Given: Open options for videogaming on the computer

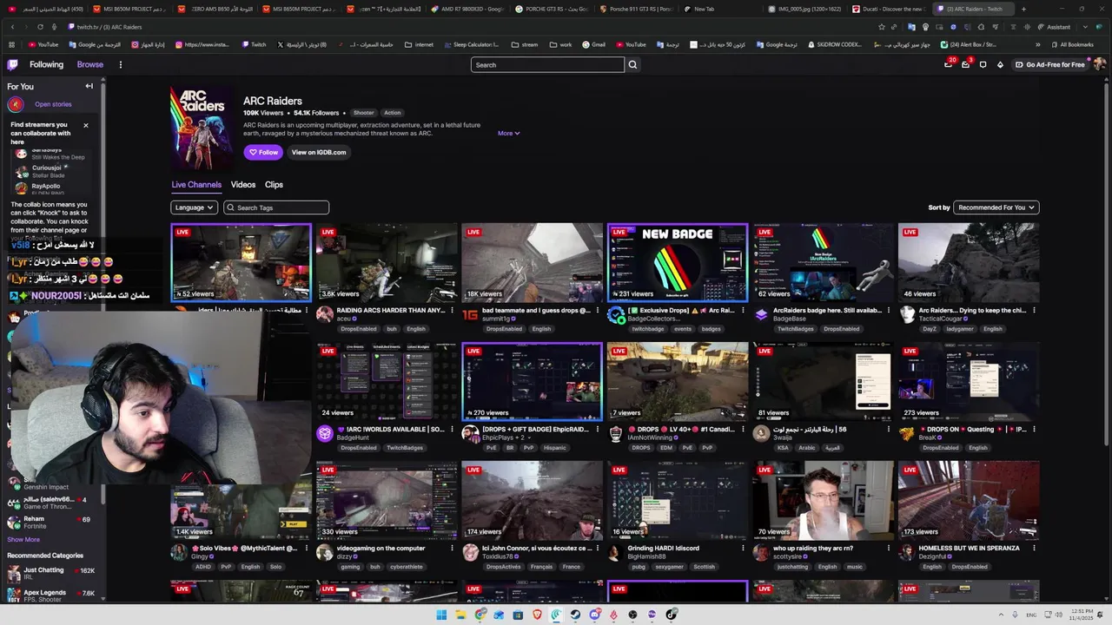Looking at the screenshot, I should click(452, 548).
